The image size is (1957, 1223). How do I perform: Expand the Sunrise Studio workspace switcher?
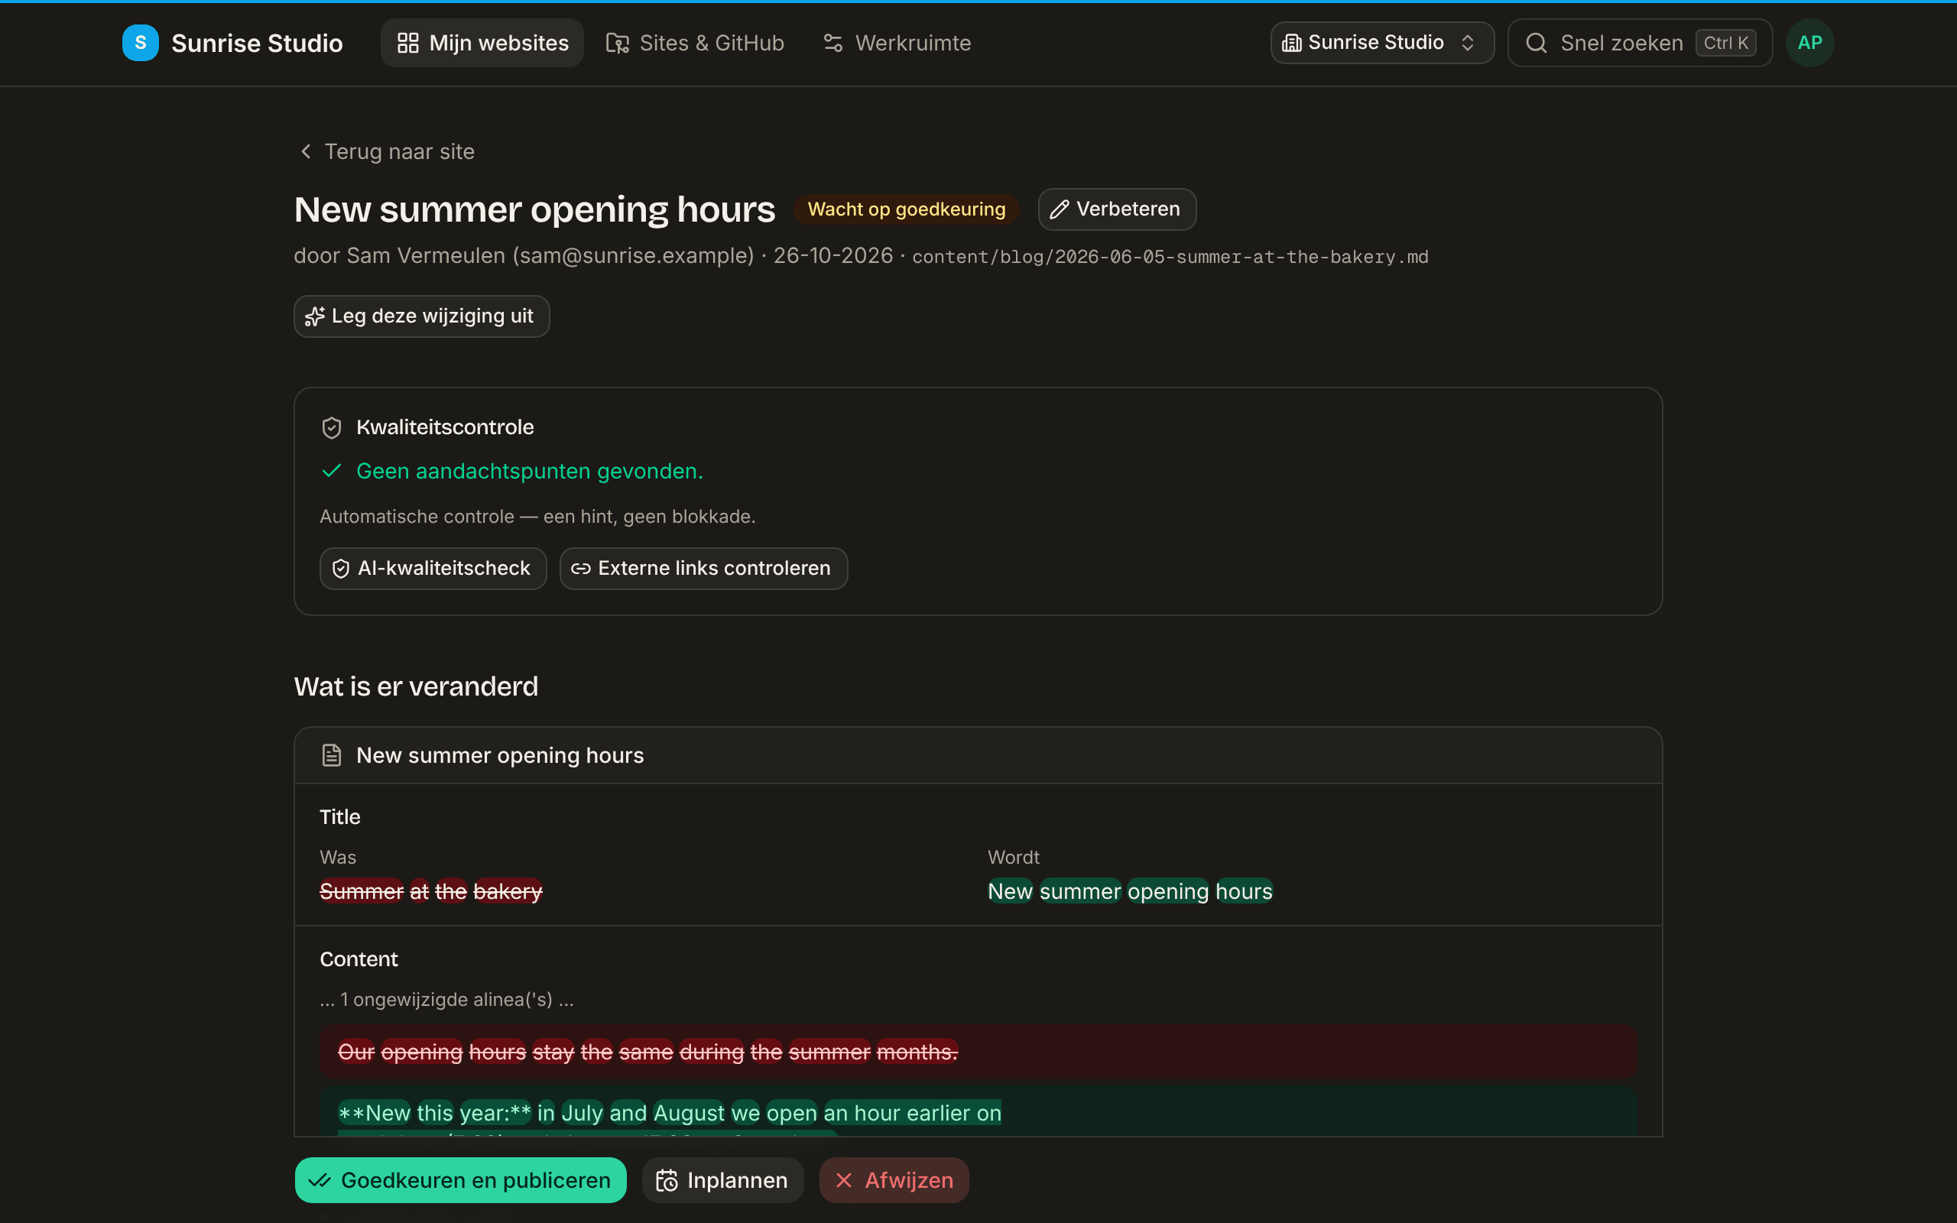[x=1382, y=43]
